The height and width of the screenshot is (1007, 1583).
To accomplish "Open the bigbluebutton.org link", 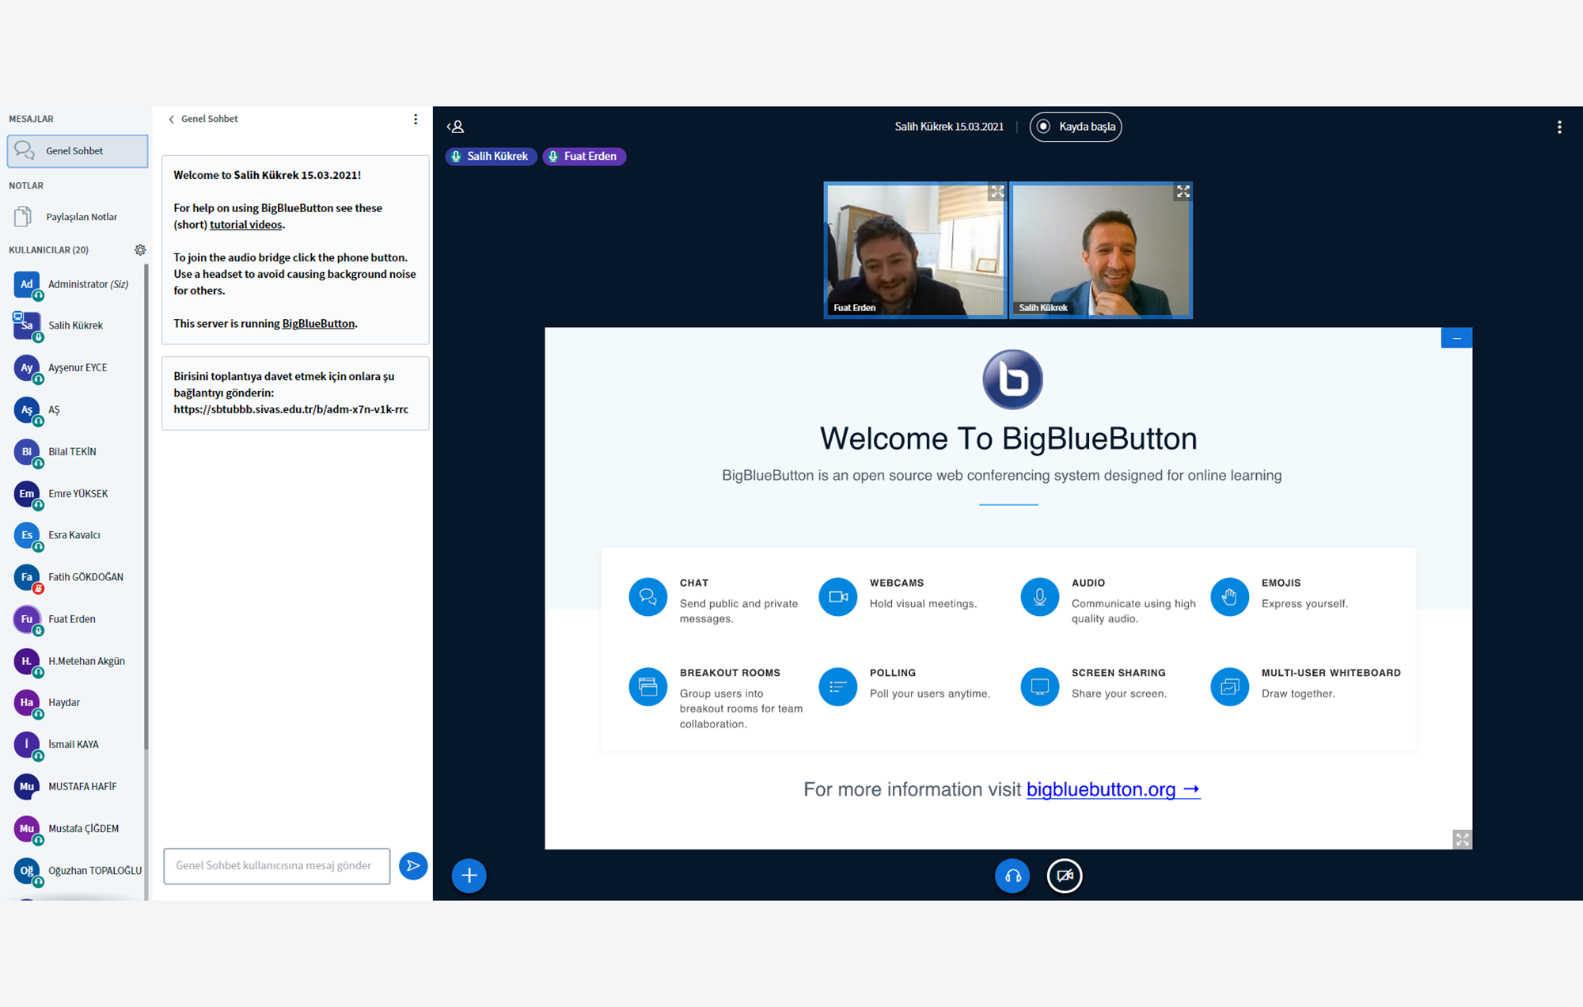I will coord(1113,789).
